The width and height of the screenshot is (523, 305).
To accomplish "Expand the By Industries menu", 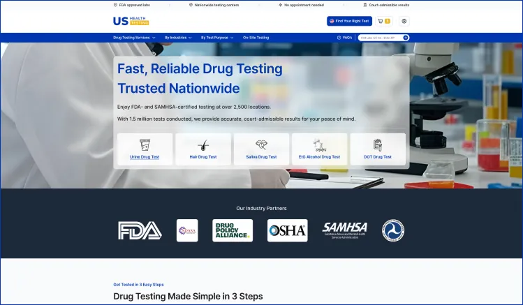I will click(178, 38).
